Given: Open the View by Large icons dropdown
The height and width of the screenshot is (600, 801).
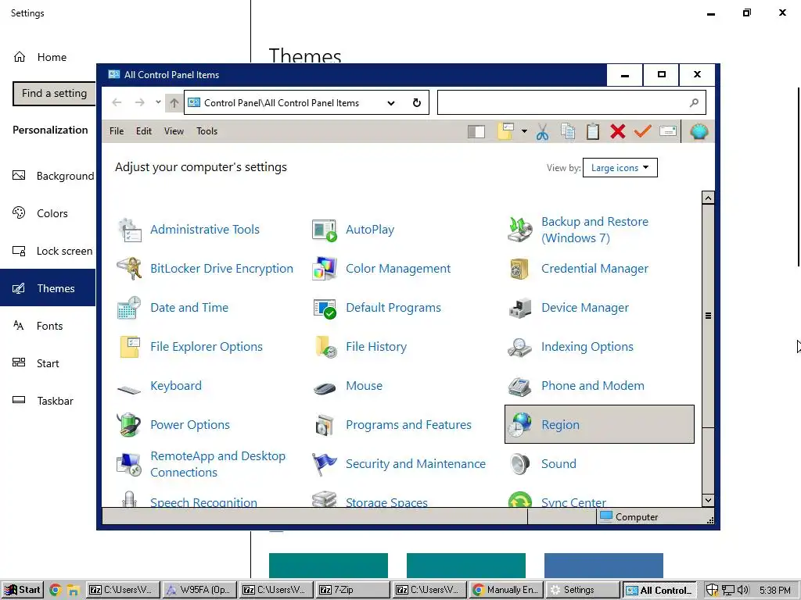Looking at the screenshot, I should (x=620, y=168).
